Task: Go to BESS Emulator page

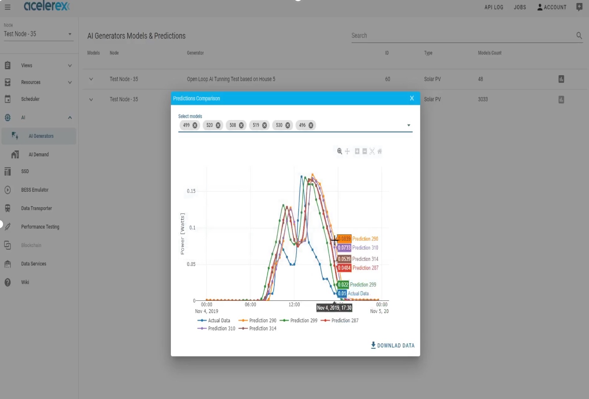Action: point(35,190)
